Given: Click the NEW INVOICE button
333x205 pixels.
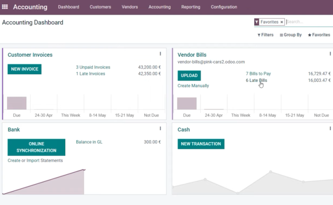Looking at the screenshot, I should 24,69.
